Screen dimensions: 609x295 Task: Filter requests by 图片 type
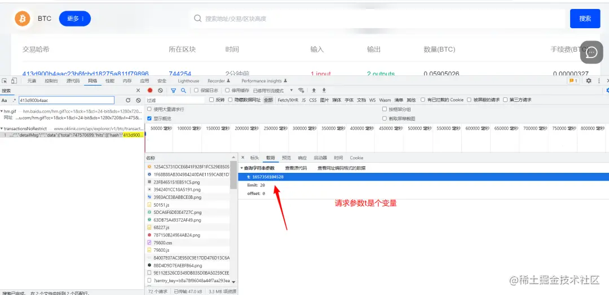point(324,100)
